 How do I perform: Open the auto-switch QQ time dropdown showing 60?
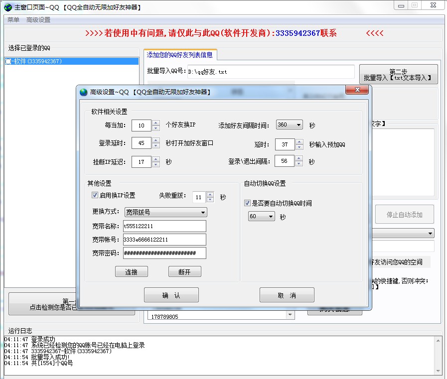click(261, 216)
